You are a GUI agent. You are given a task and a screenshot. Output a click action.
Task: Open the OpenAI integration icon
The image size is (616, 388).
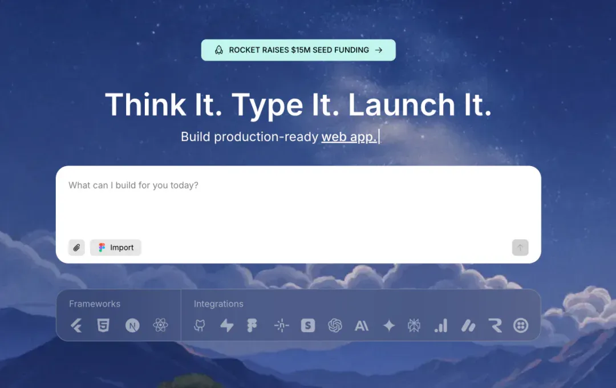coord(335,325)
